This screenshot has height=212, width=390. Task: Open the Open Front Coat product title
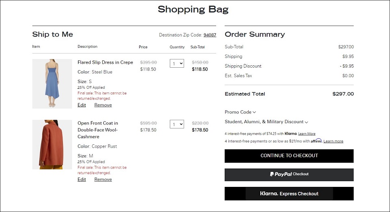point(98,130)
